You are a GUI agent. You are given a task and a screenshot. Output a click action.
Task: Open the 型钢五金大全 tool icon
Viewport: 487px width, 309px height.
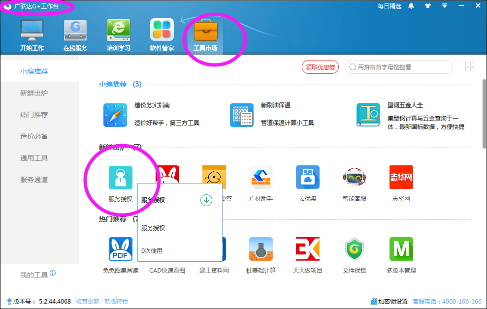click(368, 115)
